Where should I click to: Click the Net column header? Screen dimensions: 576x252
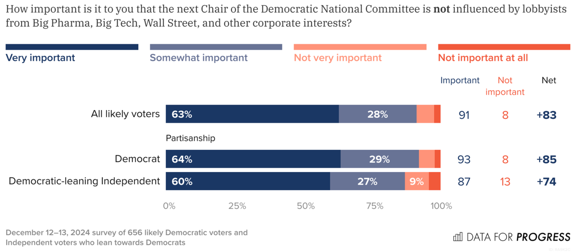pos(548,80)
